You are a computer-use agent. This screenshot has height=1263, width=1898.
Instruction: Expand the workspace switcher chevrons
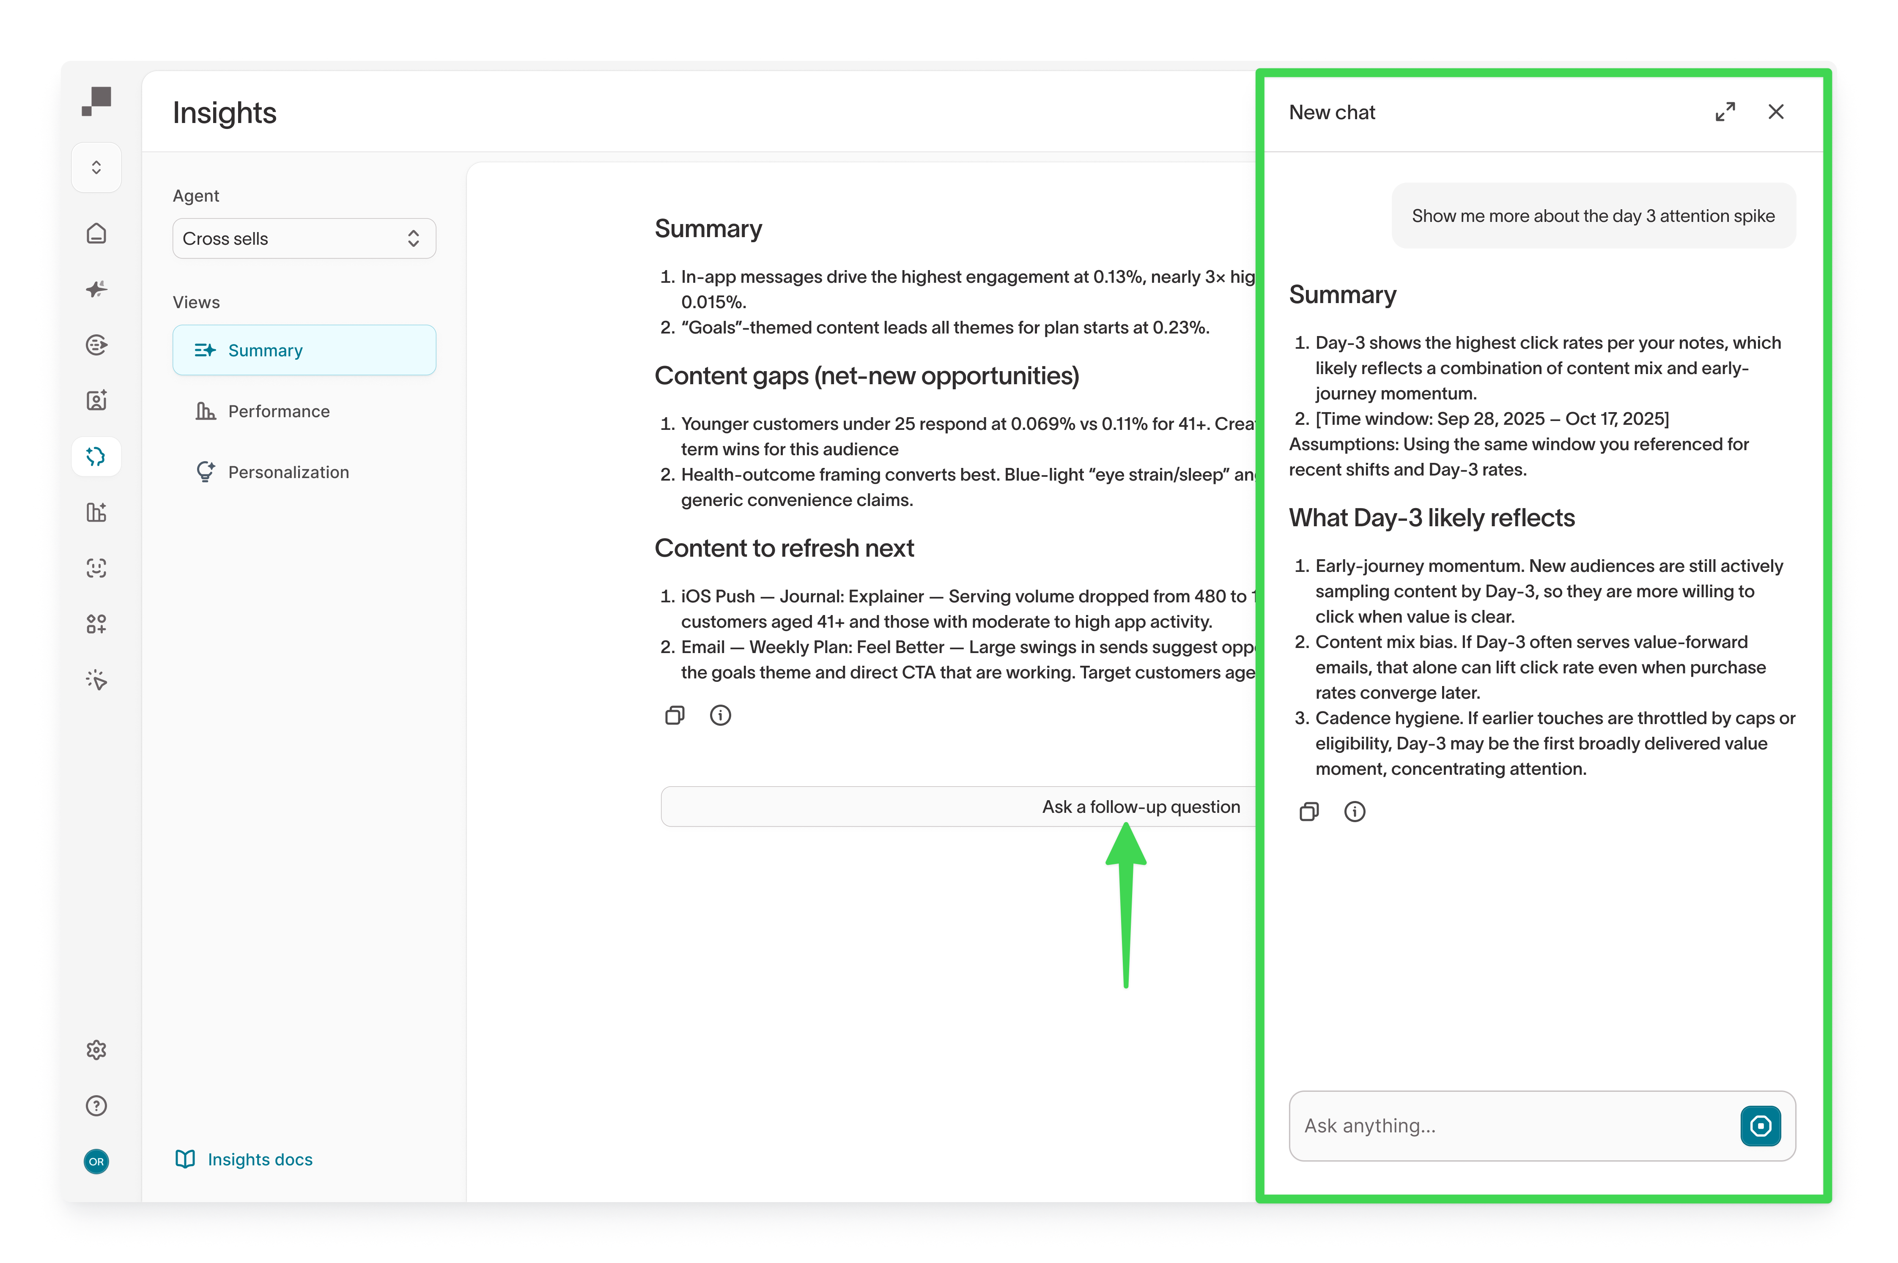[96, 167]
